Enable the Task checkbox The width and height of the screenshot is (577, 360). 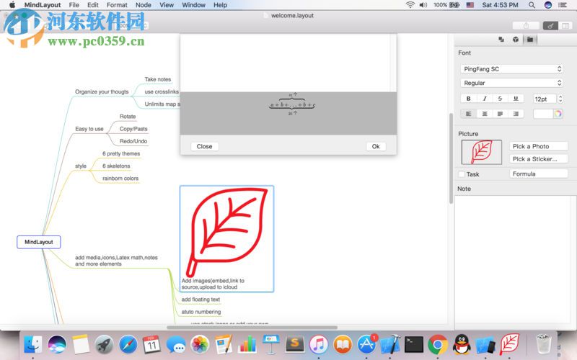pyautogui.click(x=462, y=174)
